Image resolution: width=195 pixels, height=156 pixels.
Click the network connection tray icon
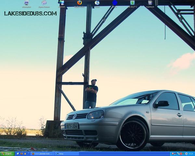tap(178, 154)
